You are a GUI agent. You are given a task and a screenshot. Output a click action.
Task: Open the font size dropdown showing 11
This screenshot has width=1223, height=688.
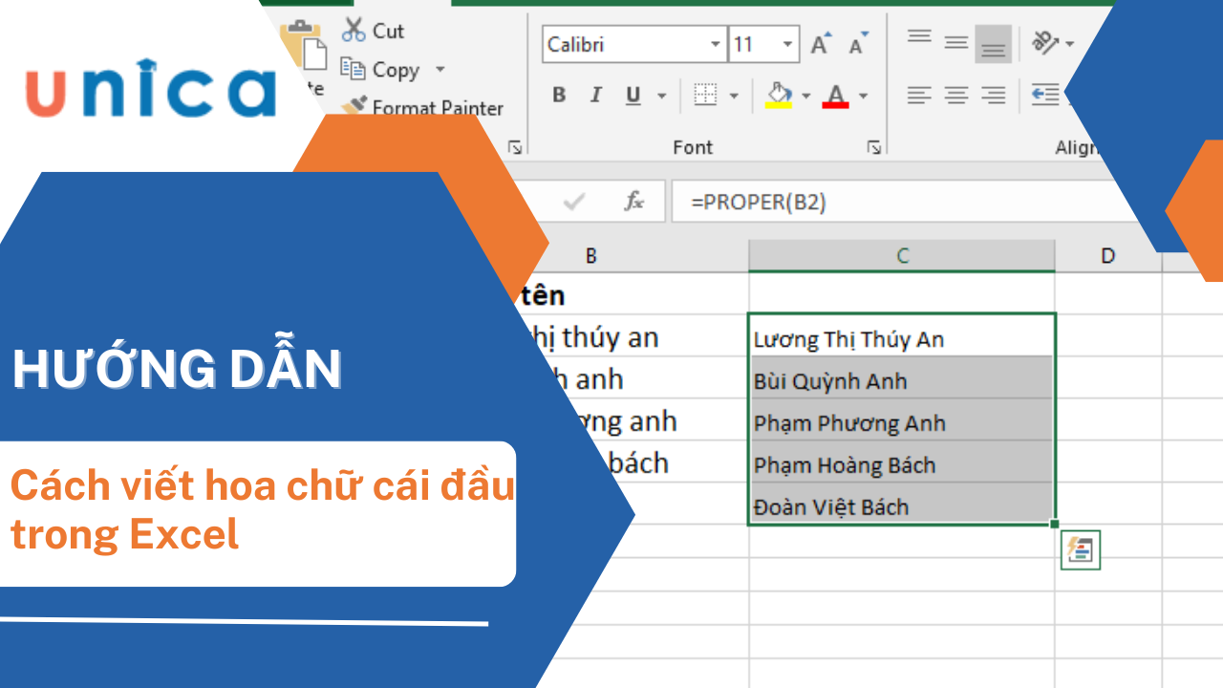tap(788, 45)
